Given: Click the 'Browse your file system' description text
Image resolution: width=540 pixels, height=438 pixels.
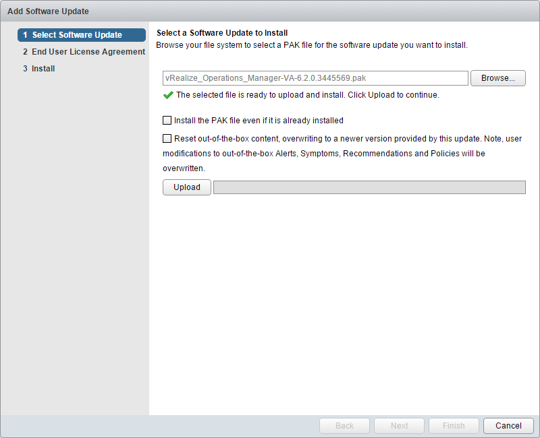Looking at the screenshot, I should coord(312,45).
